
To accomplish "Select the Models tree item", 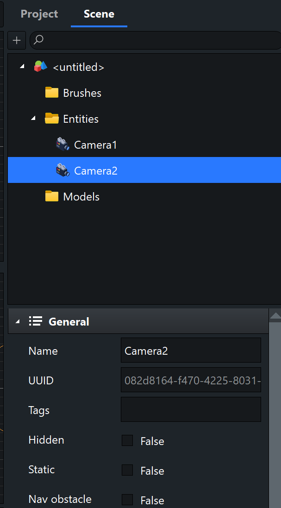I will (81, 197).
